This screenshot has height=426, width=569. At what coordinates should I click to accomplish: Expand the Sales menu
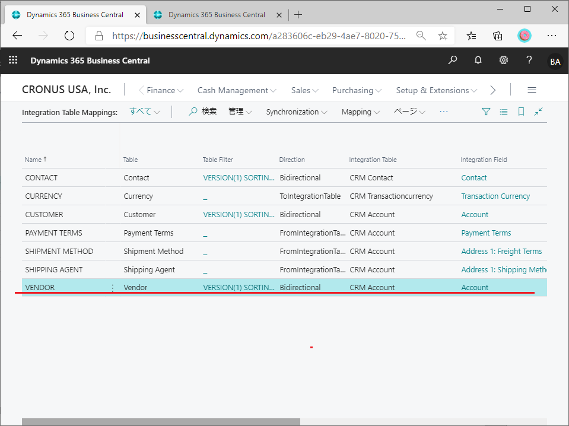click(304, 90)
